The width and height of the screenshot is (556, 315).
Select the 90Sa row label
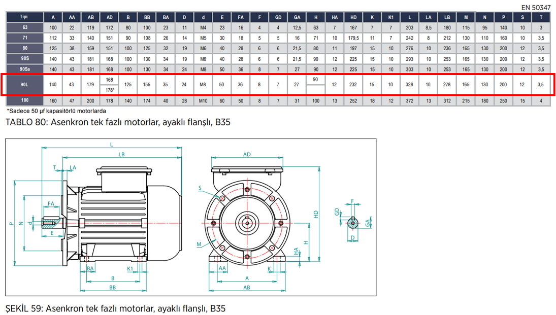pyautogui.click(x=24, y=69)
